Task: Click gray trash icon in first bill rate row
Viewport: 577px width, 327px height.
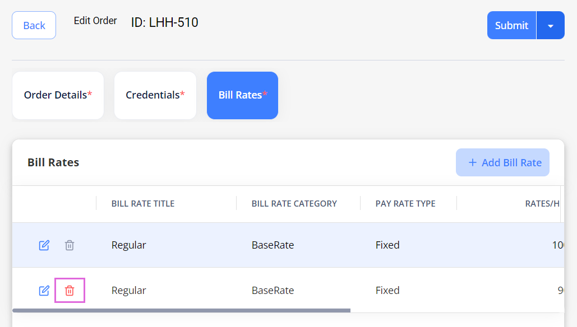Action: coord(70,245)
